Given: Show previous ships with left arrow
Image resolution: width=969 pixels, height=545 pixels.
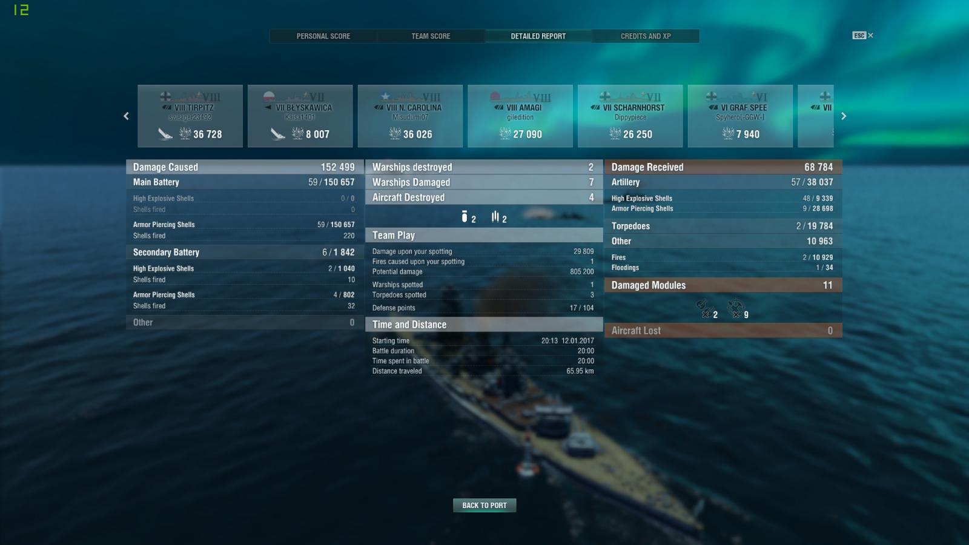Looking at the screenshot, I should [x=126, y=116].
